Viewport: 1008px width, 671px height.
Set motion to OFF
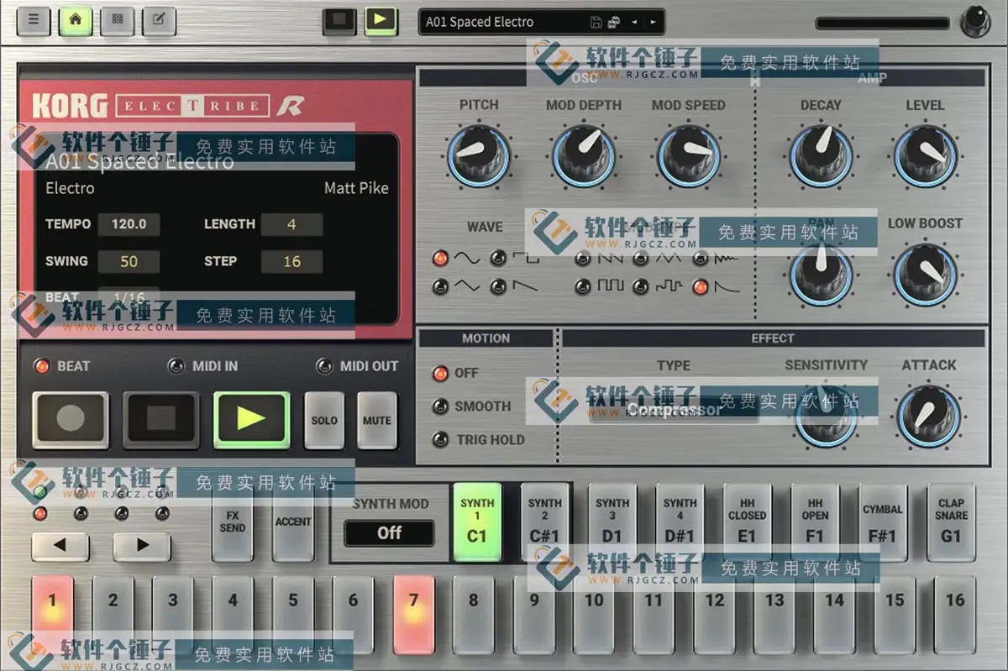tap(439, 373)
